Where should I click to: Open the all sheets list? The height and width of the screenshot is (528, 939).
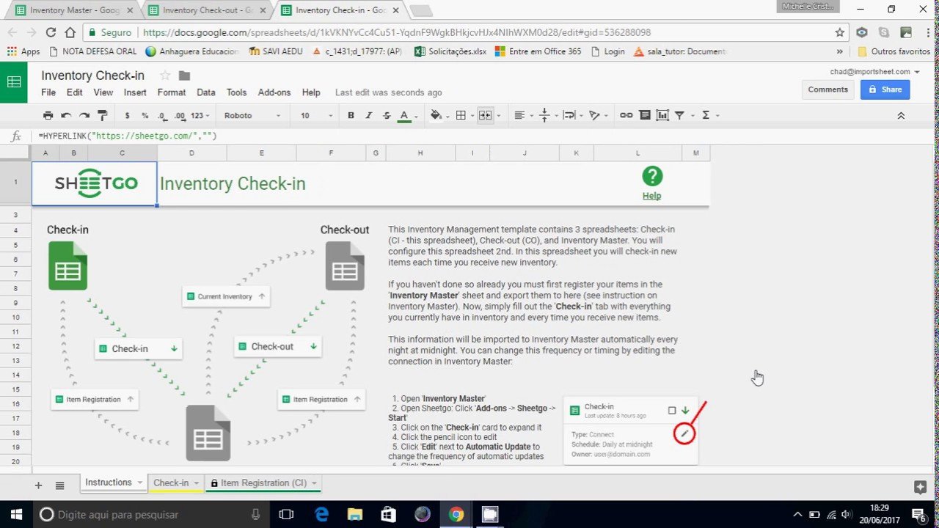tap(60, 485)
